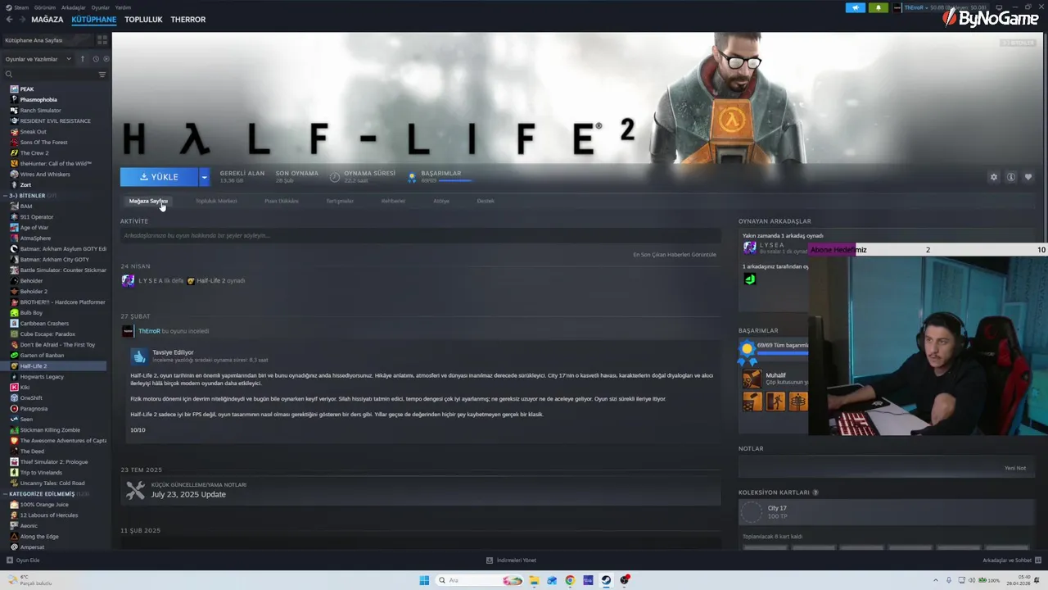Open the Oyunlar menu
1048x590 pixels.
(x=100, y=7)
